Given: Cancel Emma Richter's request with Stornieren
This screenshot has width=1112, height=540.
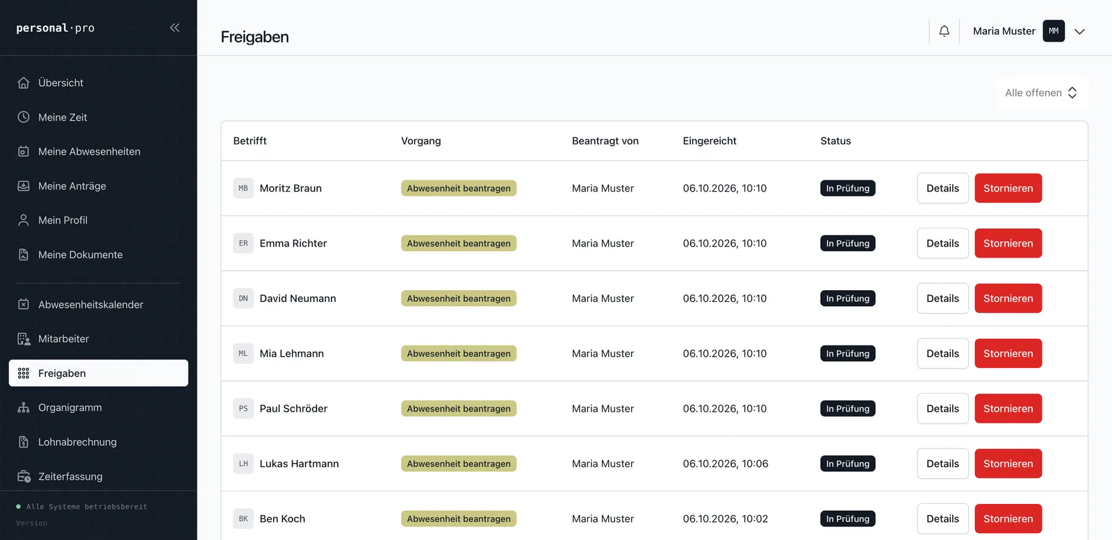Looking at the screenshot, I should point(1008,244).
